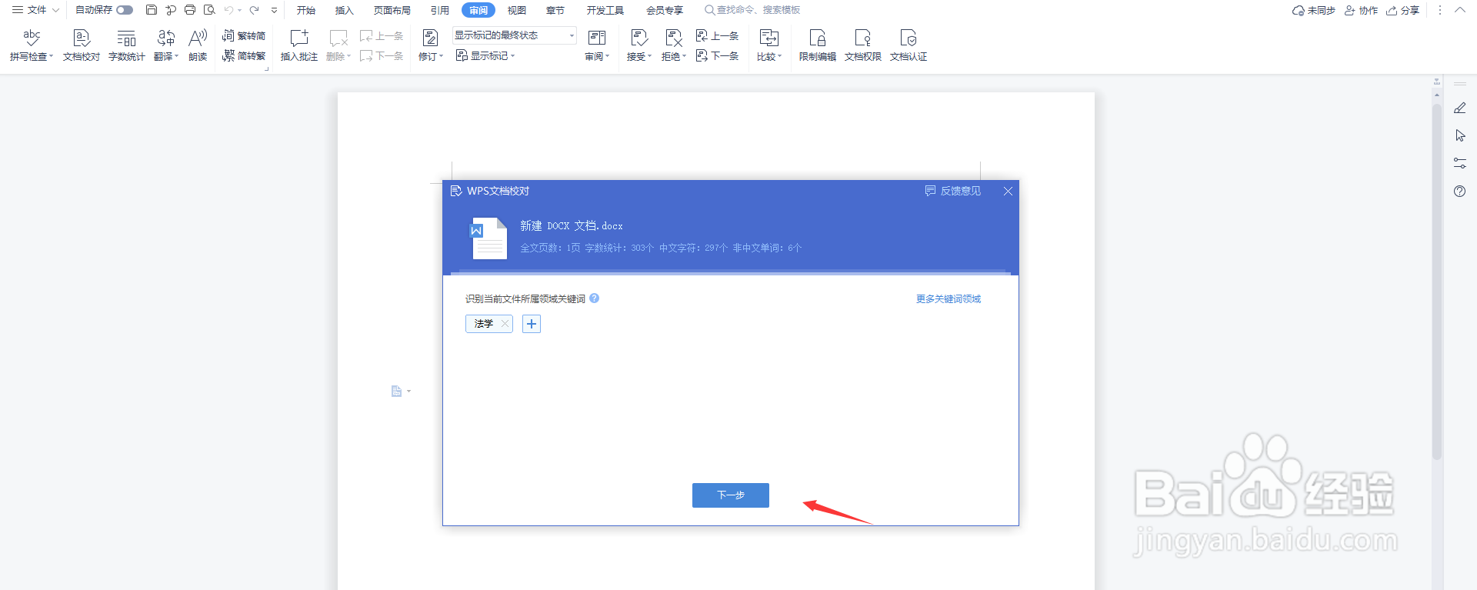Click the 下一步 button in dialog
The image size is (1477, 590).
pos(731,495)
